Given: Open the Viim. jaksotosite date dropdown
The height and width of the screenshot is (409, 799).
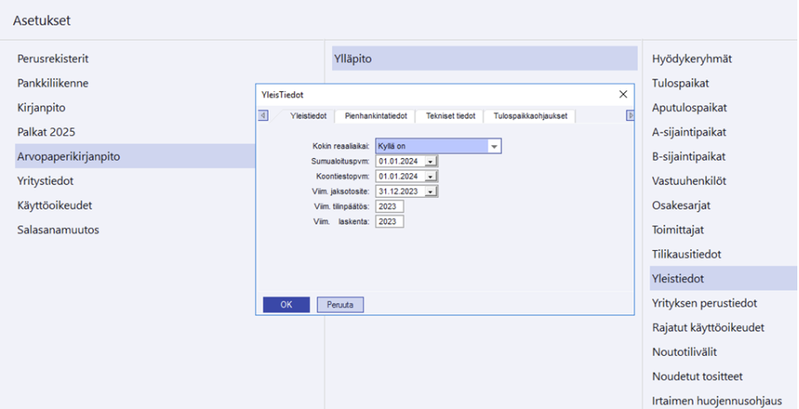Looking at the screenshot, I should point(430,192).
